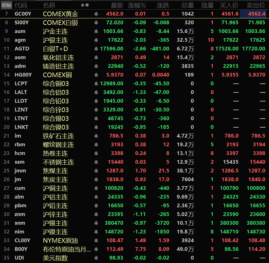Select the 焦煤主连 row by code jmm
The width and height of the screenshot is (269, 263).
20,171
